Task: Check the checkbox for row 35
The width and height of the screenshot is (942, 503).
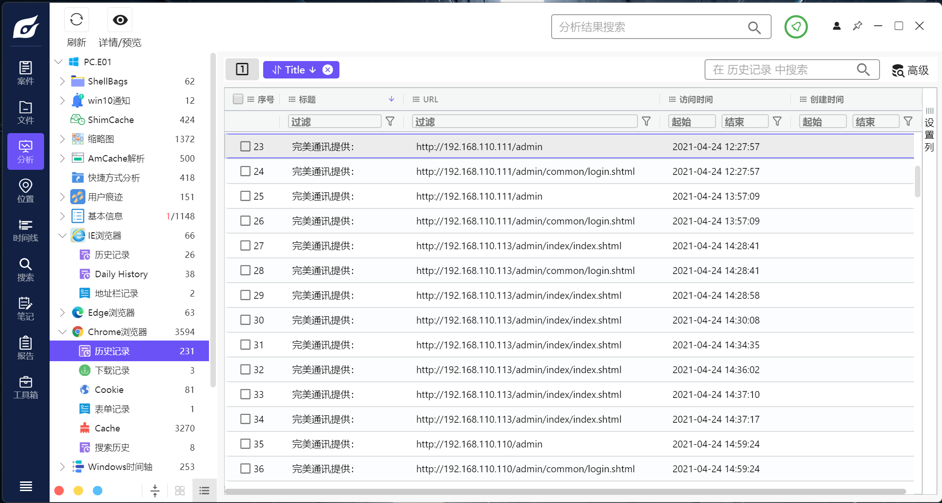Action: point(245,444)
